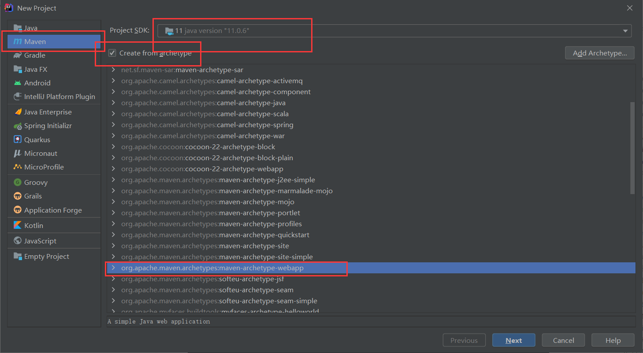
Task: Select Gradle project type
Action: pos(54,55)
